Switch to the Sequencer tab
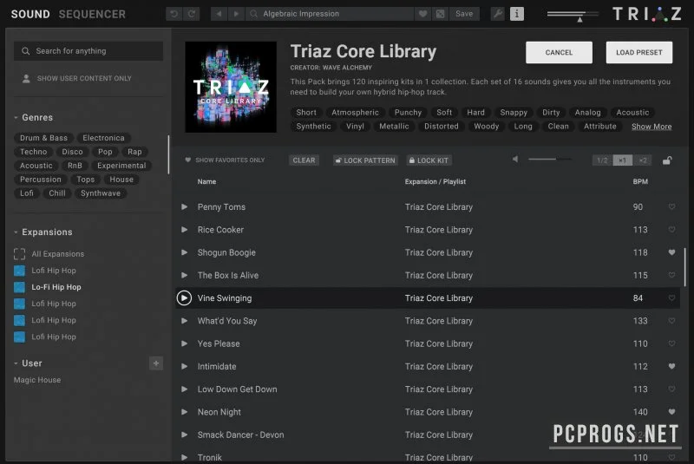This screenshot has height=464, width=694. click(x=92, y=14)
